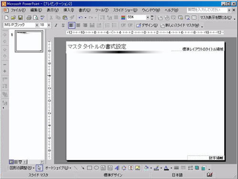The height and width of the screenshot is (179, 238).
Task: Open the スライドショー menu
Action: 125,10
